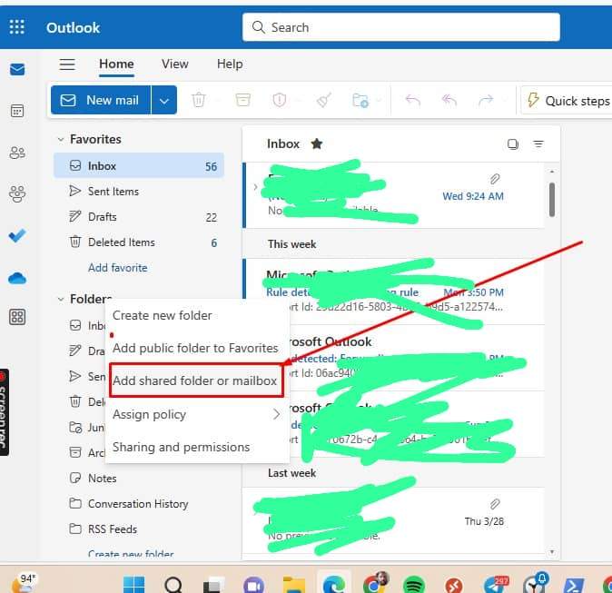
Task: Click the Quick steps button
Action: 568,101
